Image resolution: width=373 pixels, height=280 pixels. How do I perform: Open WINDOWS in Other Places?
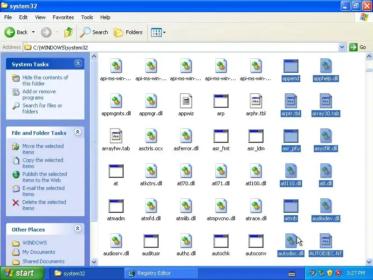pyautogui.click(x=35, y=243)
